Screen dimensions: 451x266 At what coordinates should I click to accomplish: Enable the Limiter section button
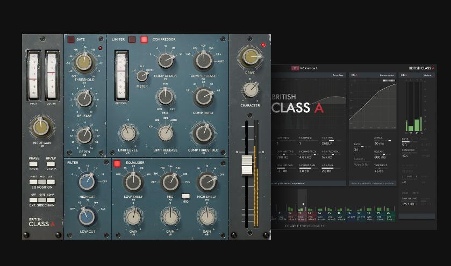pos(132,39)
